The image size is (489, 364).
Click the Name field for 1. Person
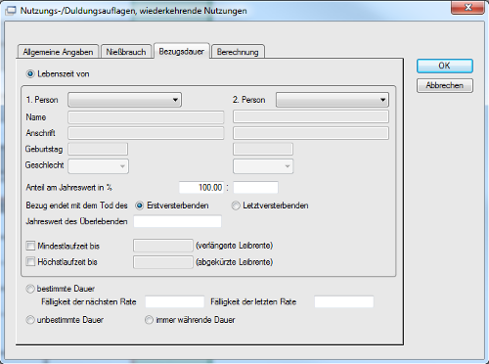tap(146, 117)
